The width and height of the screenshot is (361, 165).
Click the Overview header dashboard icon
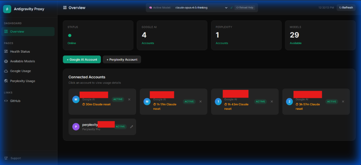(x=65, y=8)
